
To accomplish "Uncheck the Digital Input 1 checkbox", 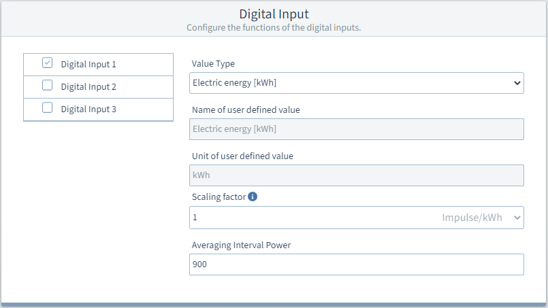I will (x=47, y=63).
